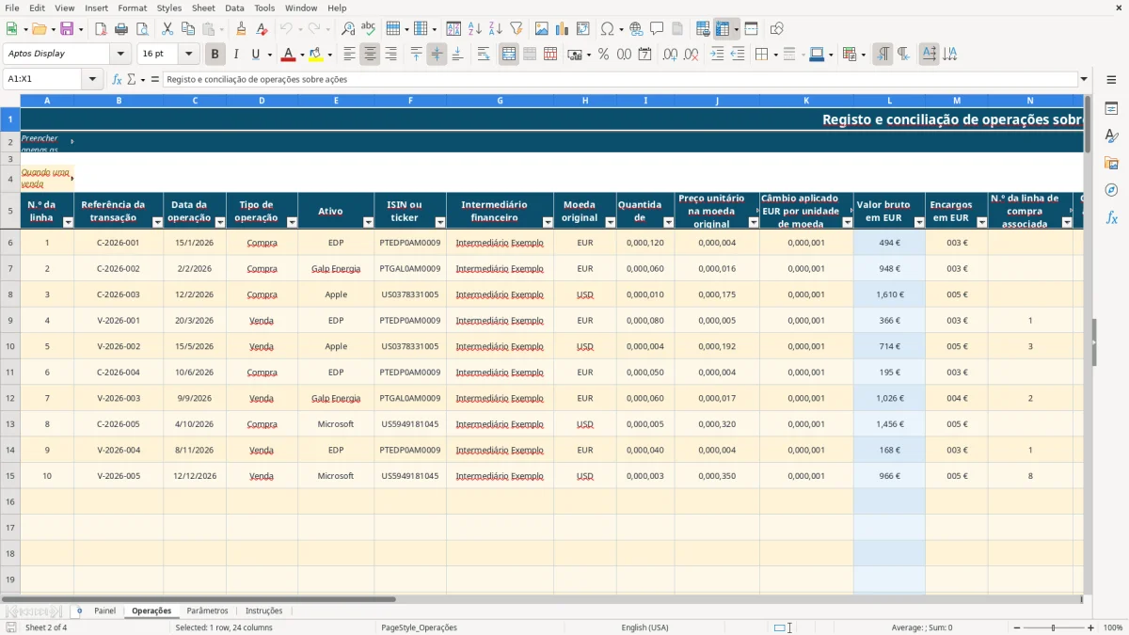The image size is (1129, 635).
Task: Select column L header
Action: pos(889,101)
